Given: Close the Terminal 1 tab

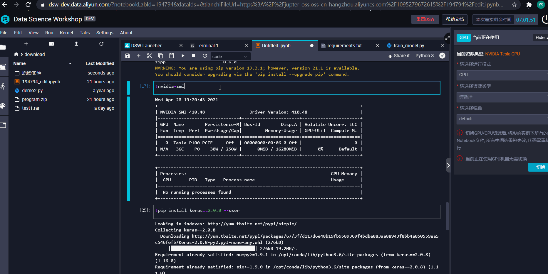Looking at the screenshot, I should (246, 45).
